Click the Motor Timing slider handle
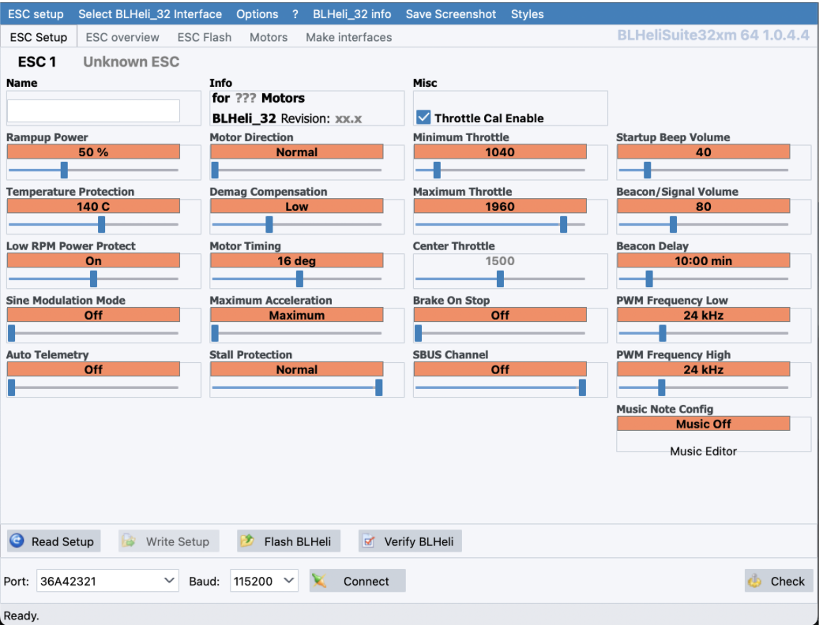Viewport: 823px width, 625px height. coord(299,279)
